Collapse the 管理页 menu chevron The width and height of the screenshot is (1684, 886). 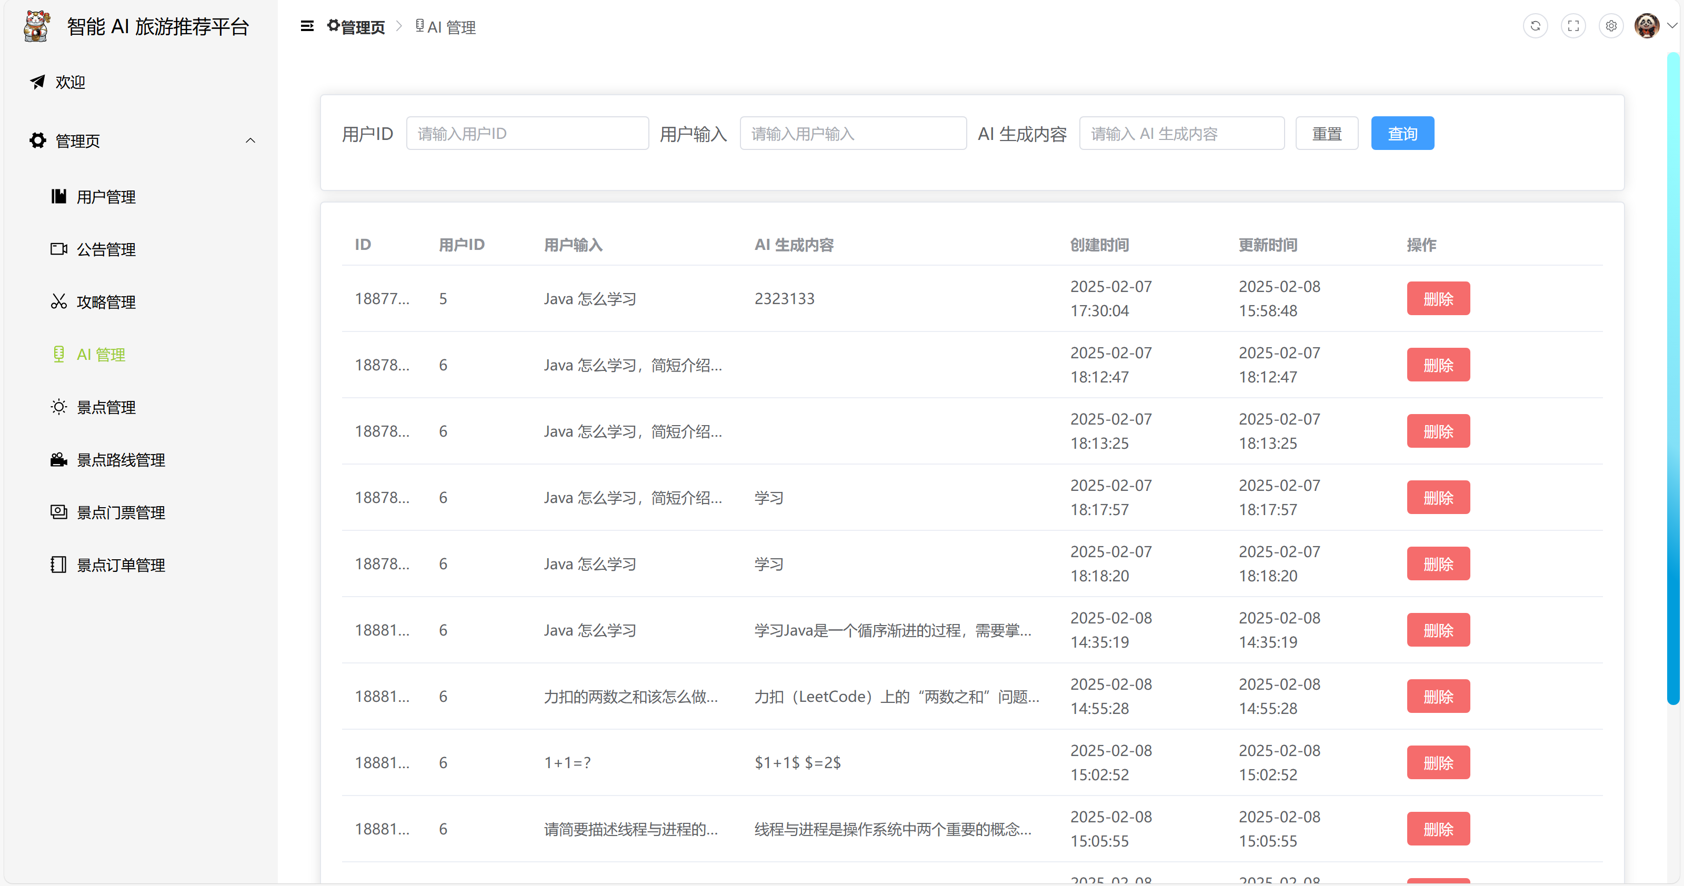click(x=250, y=140)
